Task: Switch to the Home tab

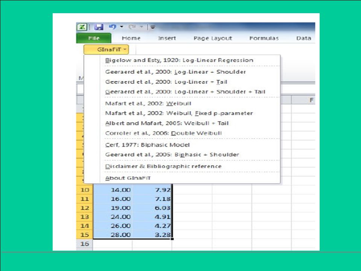Action: [131, 38]
